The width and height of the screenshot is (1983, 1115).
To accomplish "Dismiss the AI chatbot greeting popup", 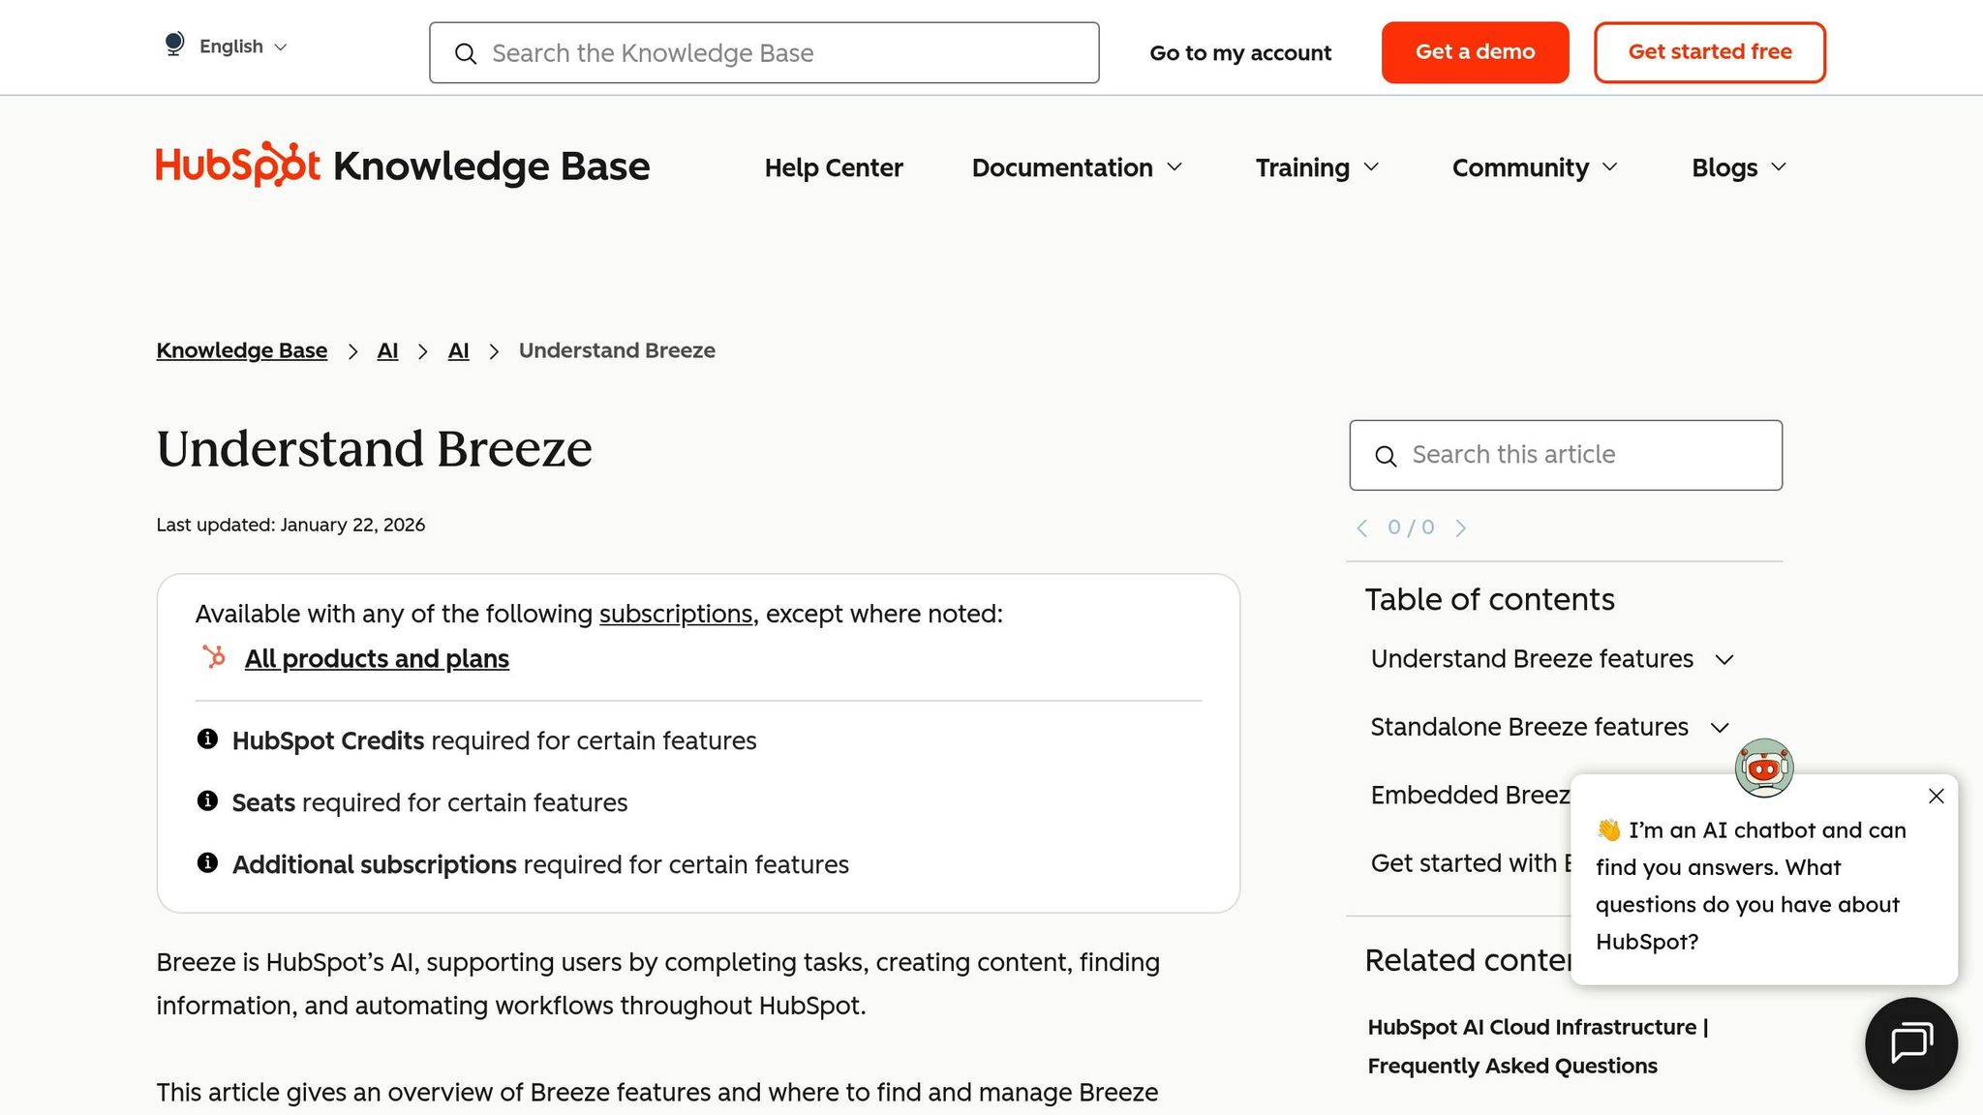I will tap(1936, 796).
